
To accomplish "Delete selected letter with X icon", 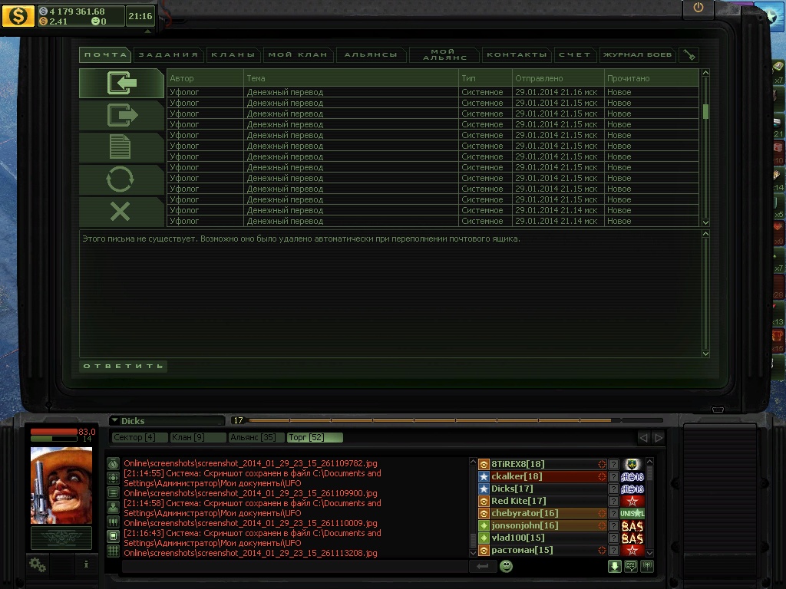I will click(x=121, y=212).
